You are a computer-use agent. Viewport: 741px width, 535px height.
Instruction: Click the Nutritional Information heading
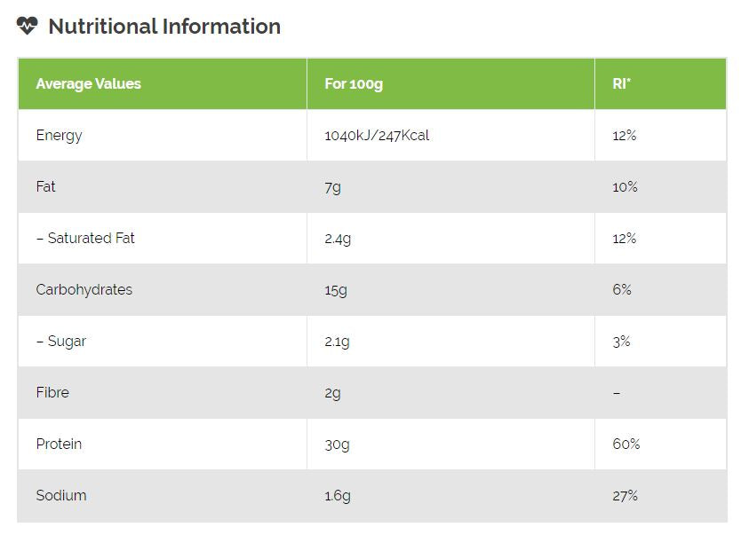[164, 27]
